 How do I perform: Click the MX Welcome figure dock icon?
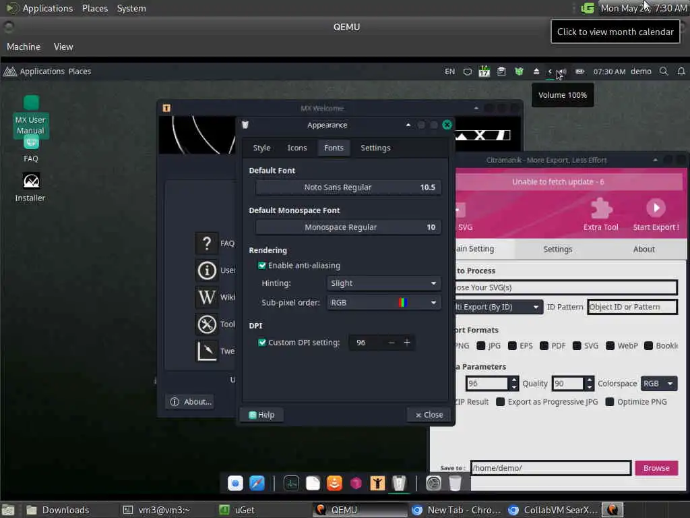[x=377, y=483]
